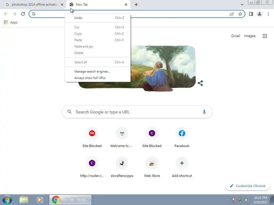Image resolution: width=274 pixels, height=205 pixels.
Task: Click the back navigation arrow
Action: pyautogui.click(x=6, y=14)
